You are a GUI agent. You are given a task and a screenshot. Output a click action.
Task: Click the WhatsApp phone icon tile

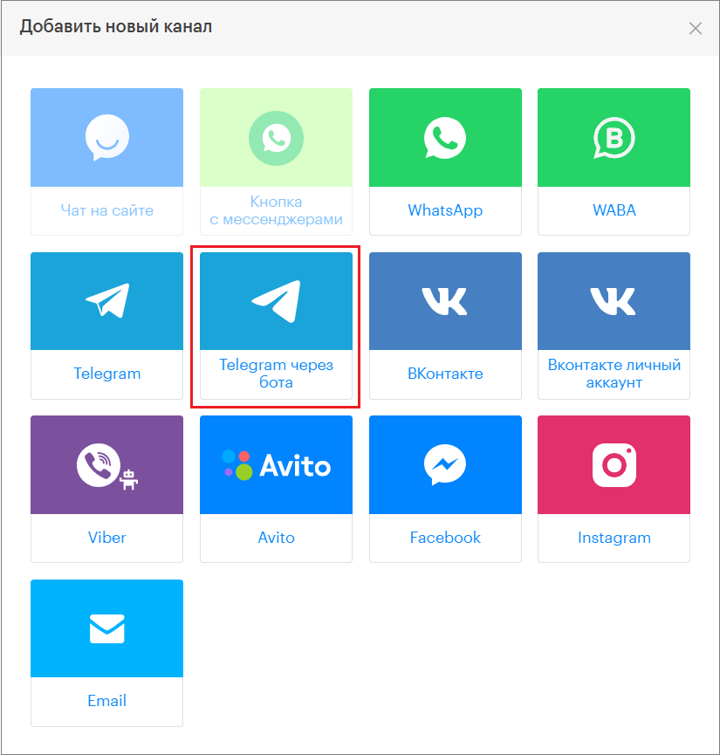(445, 138)
